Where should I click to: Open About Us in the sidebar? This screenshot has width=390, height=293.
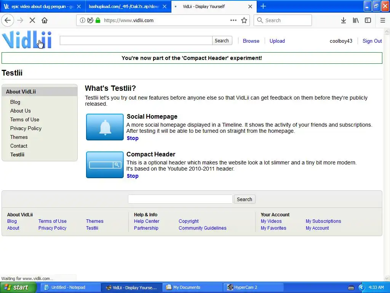21,111
